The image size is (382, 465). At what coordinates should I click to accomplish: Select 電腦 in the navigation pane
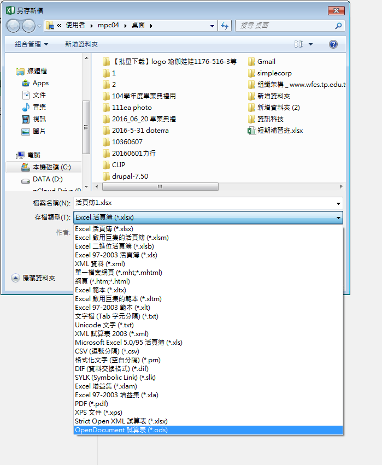coord(28,155)
